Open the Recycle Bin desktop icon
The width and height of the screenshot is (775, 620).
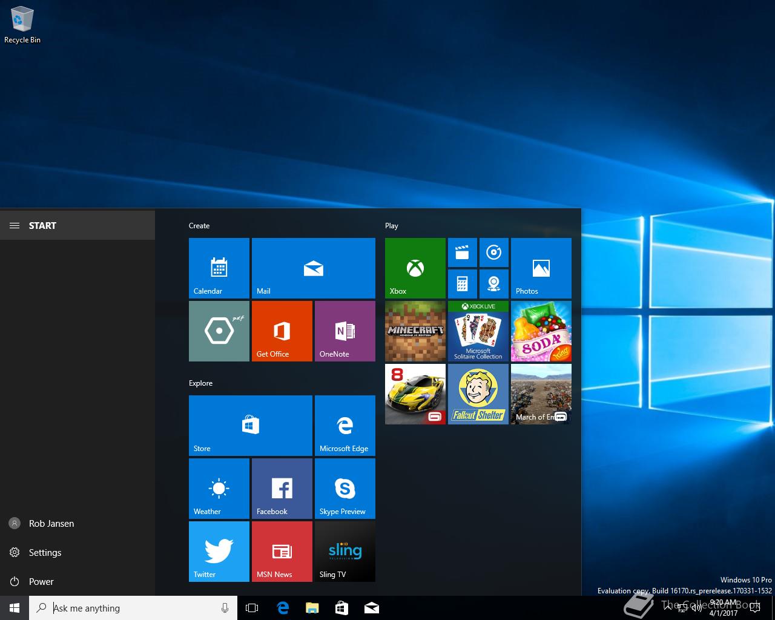click(22, 25)
